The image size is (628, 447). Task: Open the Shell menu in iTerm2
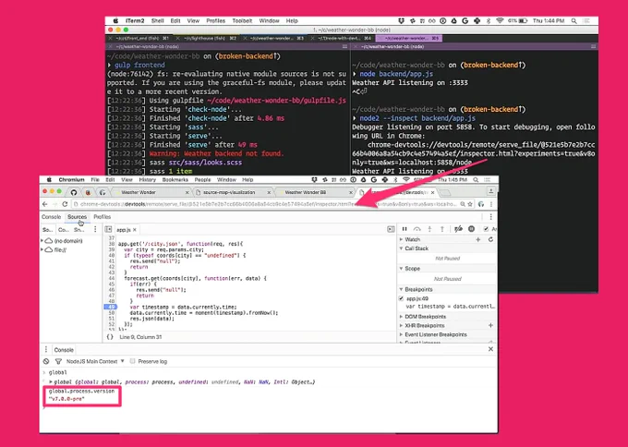point(157,21)
